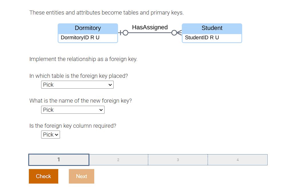
Task: Click the HasAssigned relationship label
Action: pyautogui.click(x=150, y=27)
